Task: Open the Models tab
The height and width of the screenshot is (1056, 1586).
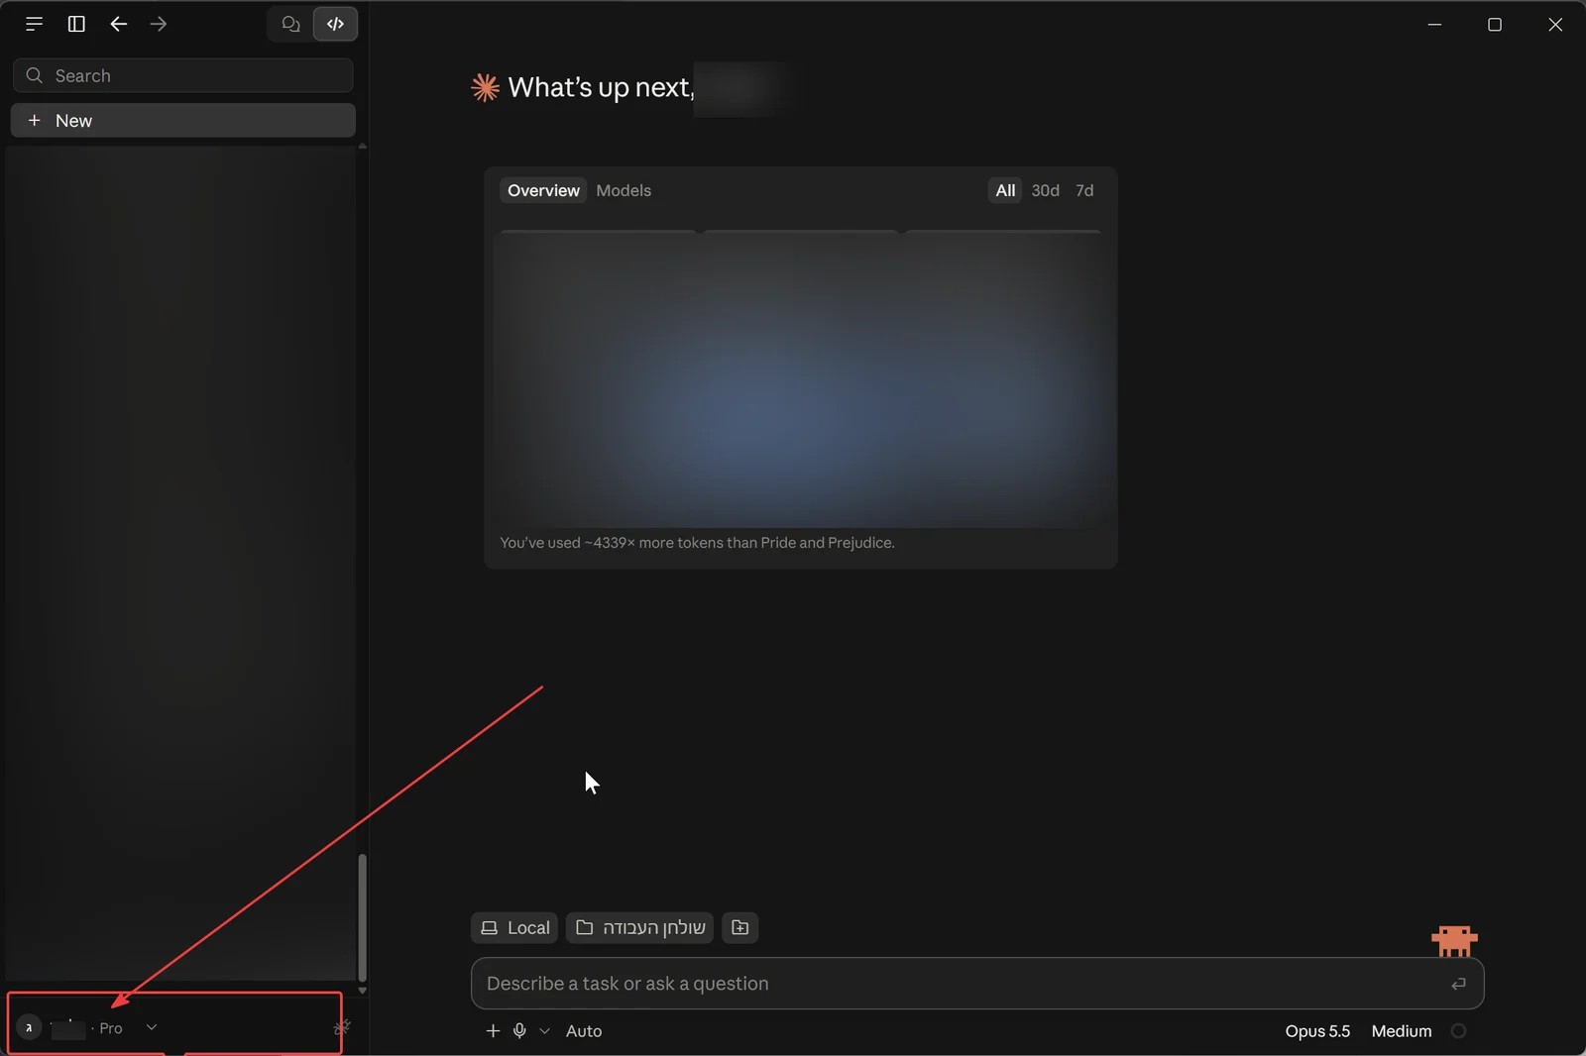Action: click(623, 190)
